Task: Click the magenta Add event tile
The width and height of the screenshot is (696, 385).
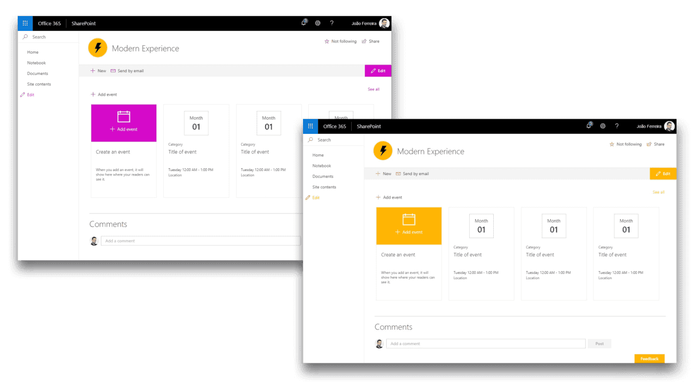Action: [x=124, y=123]
